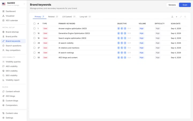Go to Content rules page
This screenshot has height=121, width=193.
13,113
